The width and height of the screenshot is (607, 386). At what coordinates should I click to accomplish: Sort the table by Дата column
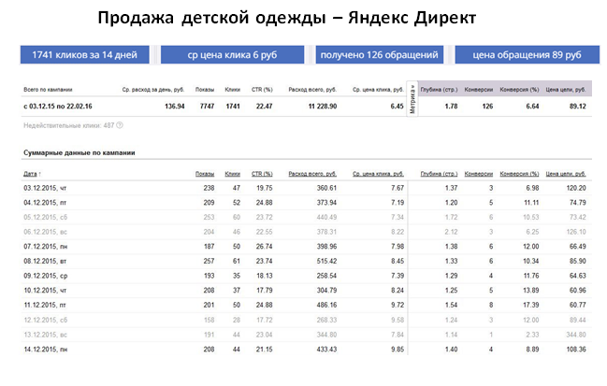click(32, 174)
